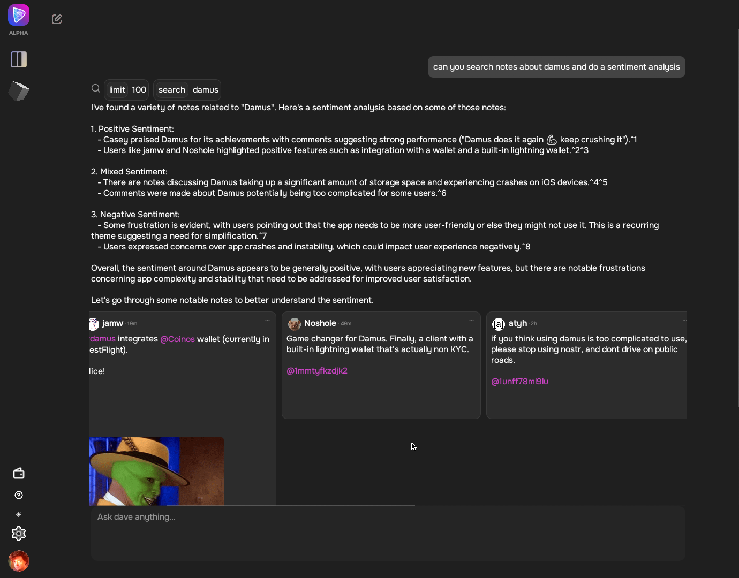
Task: Open the Mask image in jamw's note
Action: [x=156, y=471]
